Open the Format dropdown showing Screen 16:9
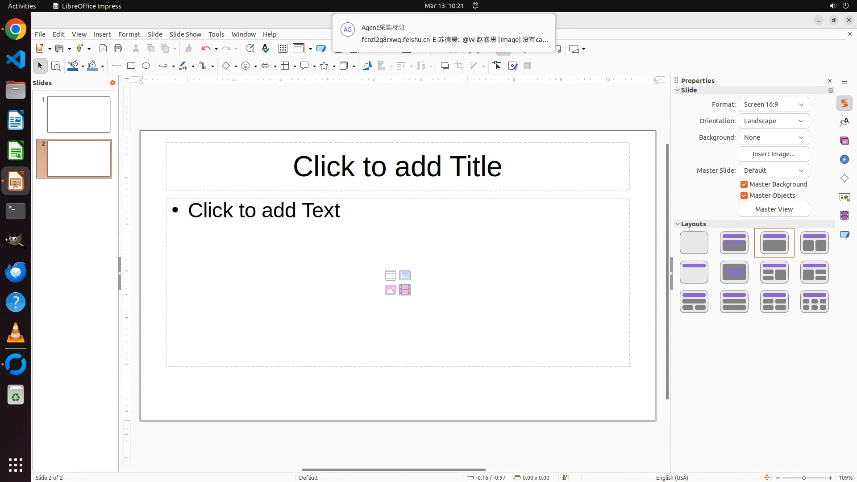 tap(774, 104)
